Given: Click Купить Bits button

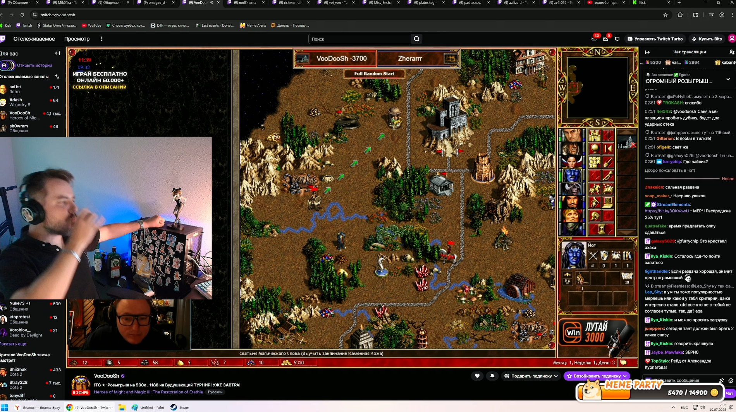Looking at the screenshot, I should click(x=707, y=39).
